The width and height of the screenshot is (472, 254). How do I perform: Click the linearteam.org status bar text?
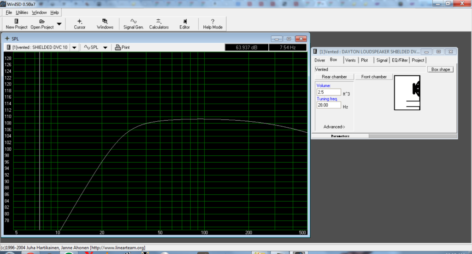[118, 248]
